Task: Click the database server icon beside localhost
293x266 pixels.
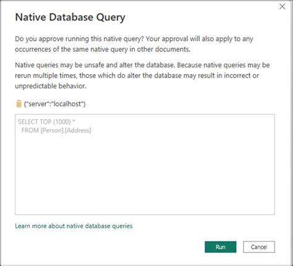Action: tap(19, 104)
